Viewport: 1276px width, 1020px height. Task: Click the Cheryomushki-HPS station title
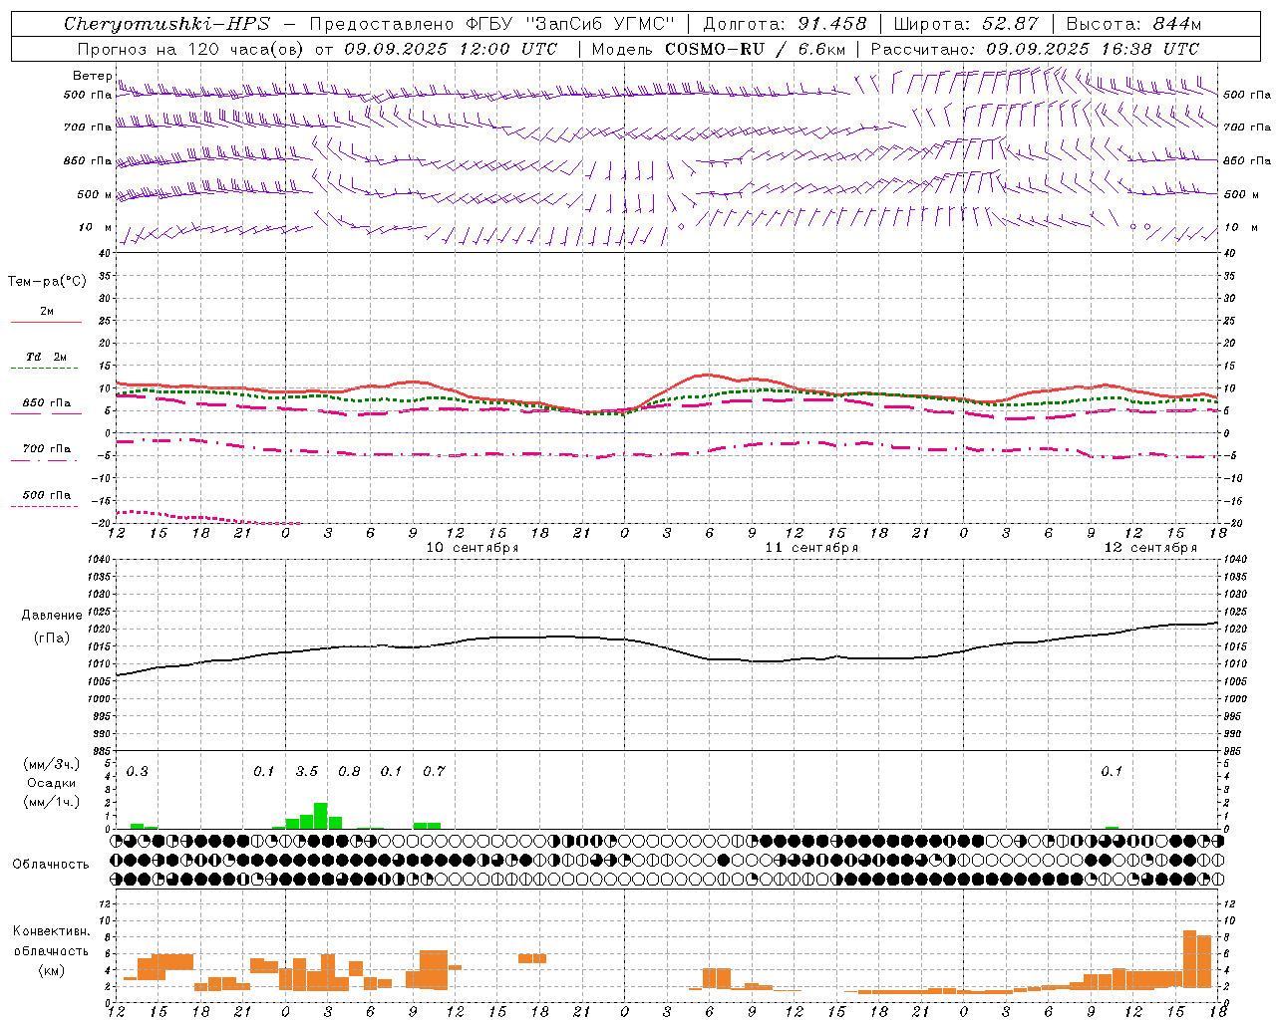pos(167,24)
